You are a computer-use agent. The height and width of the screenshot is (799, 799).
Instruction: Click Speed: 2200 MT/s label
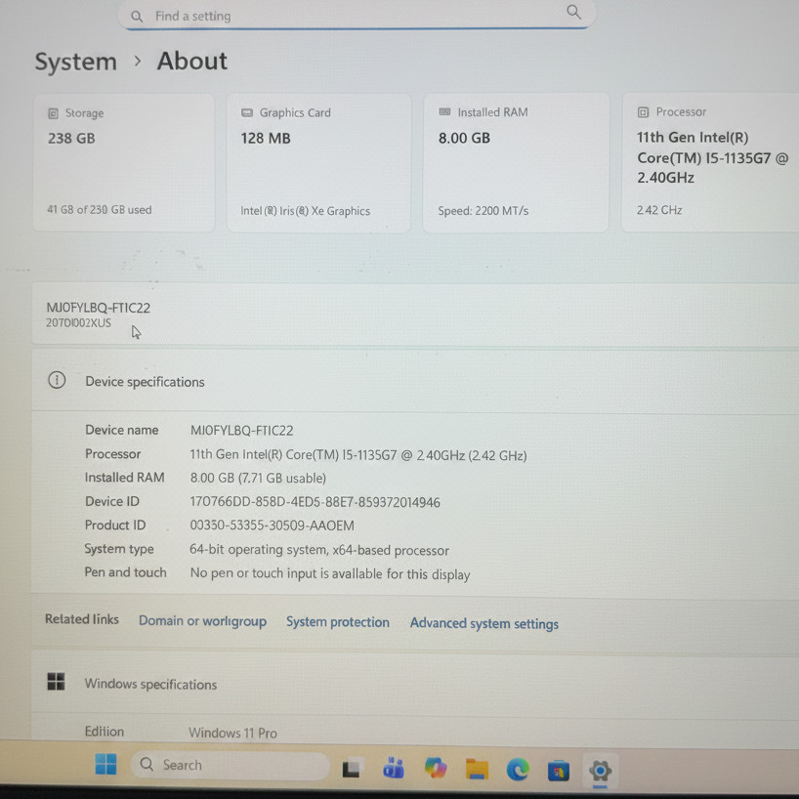tap(484, 211)
